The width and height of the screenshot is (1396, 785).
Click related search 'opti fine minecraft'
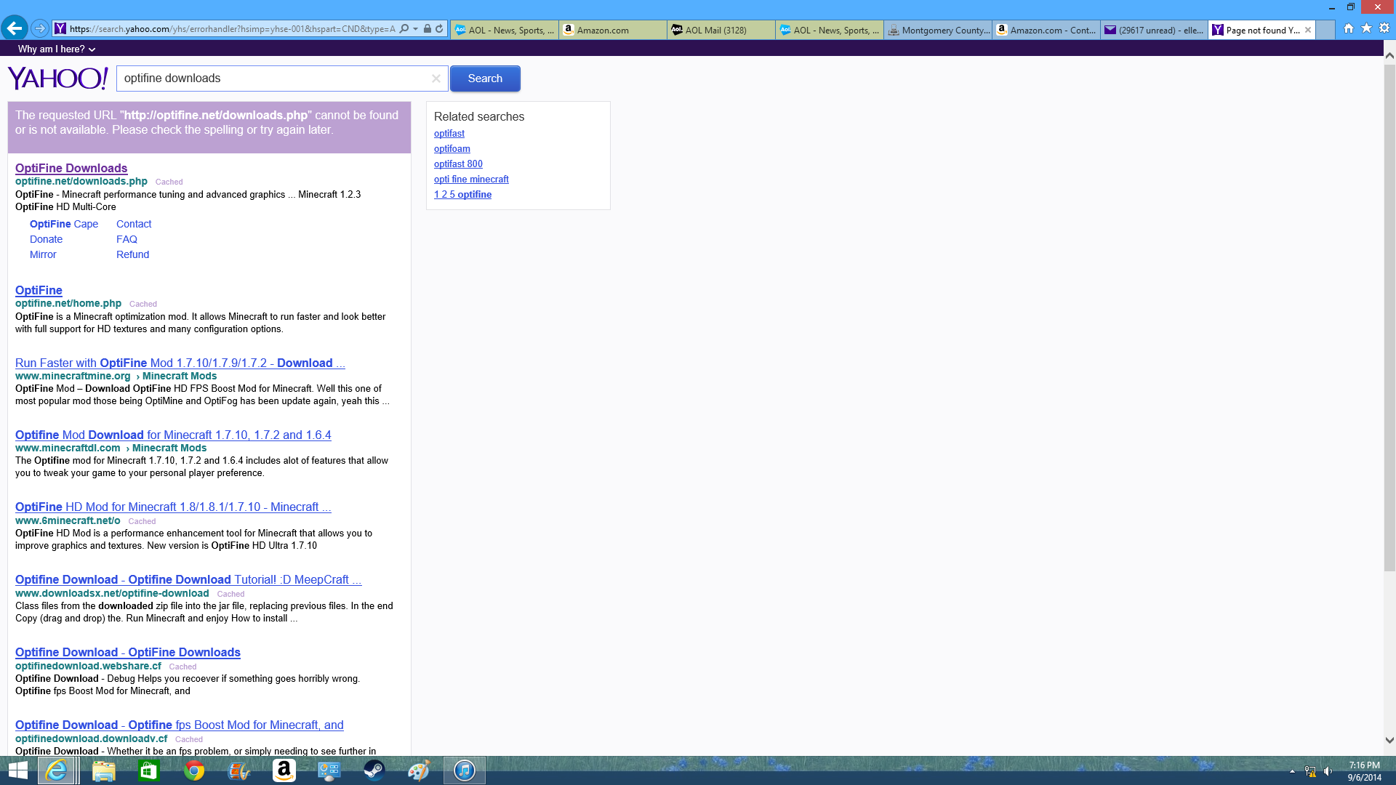point(471,179)
